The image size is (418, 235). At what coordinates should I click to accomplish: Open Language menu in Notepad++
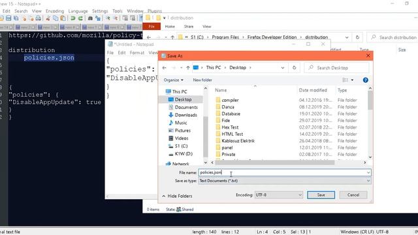click(78, 11)
